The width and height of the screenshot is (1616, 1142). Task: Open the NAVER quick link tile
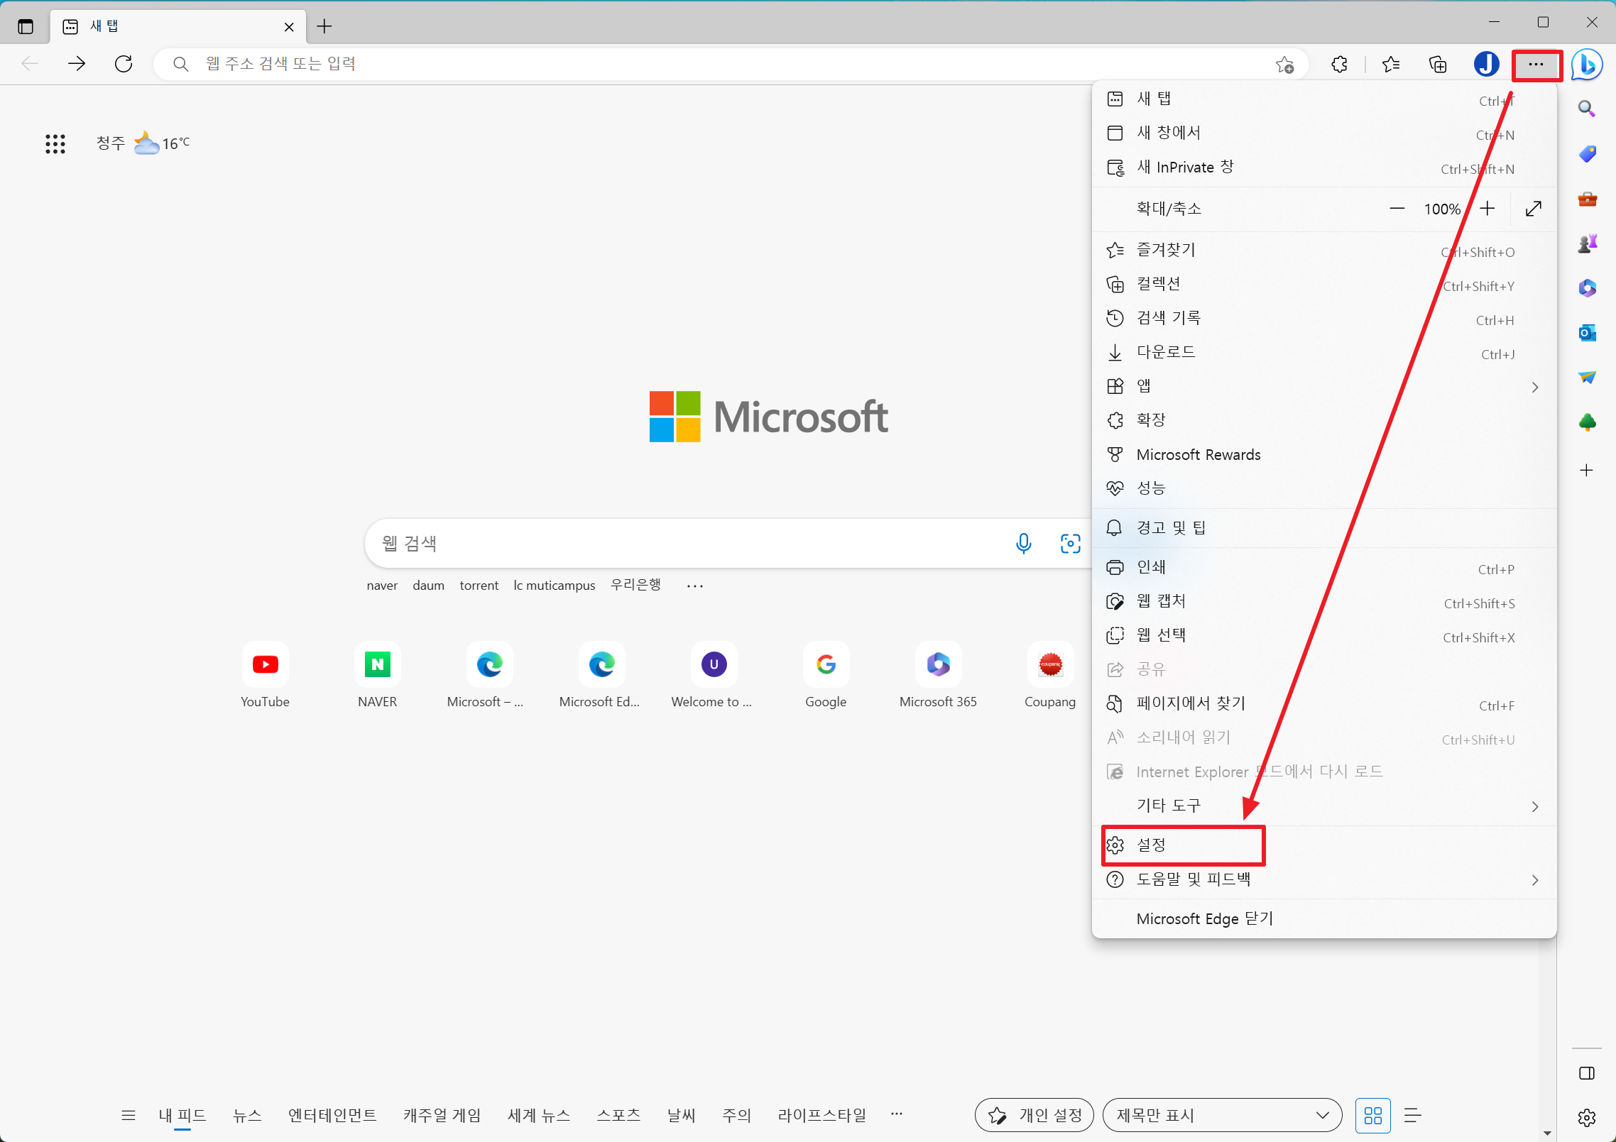[x=378, y=675]
